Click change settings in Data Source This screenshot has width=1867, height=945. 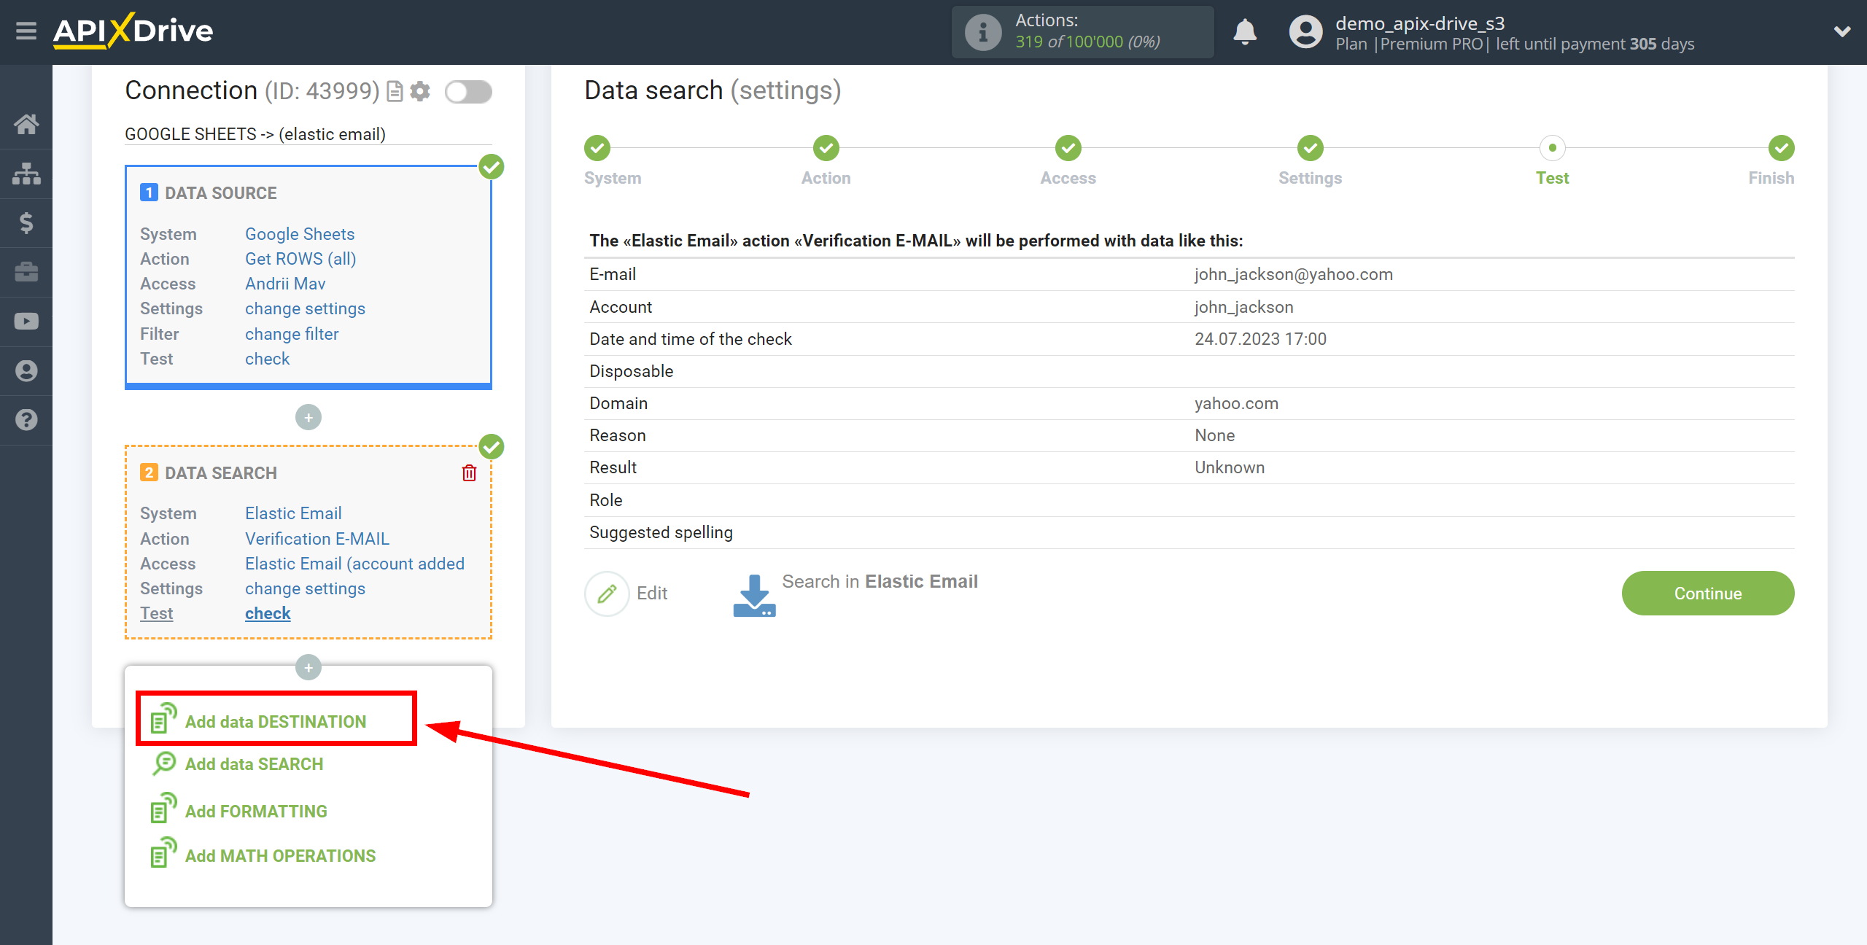coord(305,308)
